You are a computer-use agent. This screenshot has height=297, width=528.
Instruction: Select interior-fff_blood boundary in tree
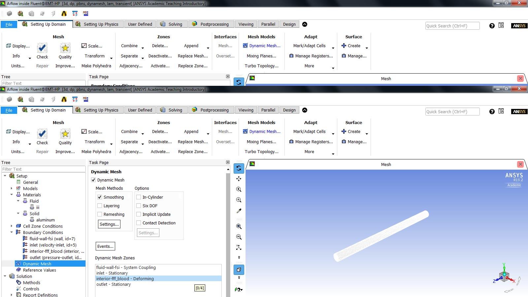click(x=56, y=251)
